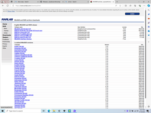Image resolution: width=151 pixels, height=113 pixels.
Task: Open the sidebar Microsoft 365 icon
Action: [149, 27]
